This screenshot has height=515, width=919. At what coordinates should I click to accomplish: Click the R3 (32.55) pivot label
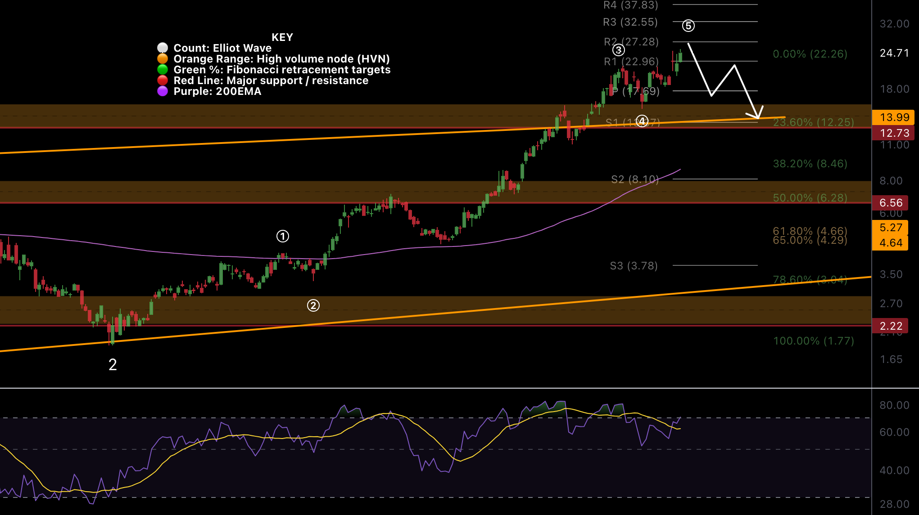click(630, 22)
